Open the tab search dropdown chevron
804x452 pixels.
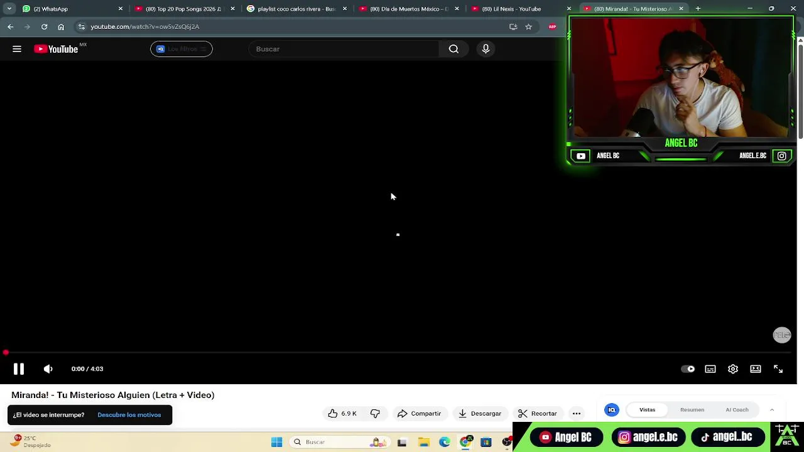tap(9, 9)
